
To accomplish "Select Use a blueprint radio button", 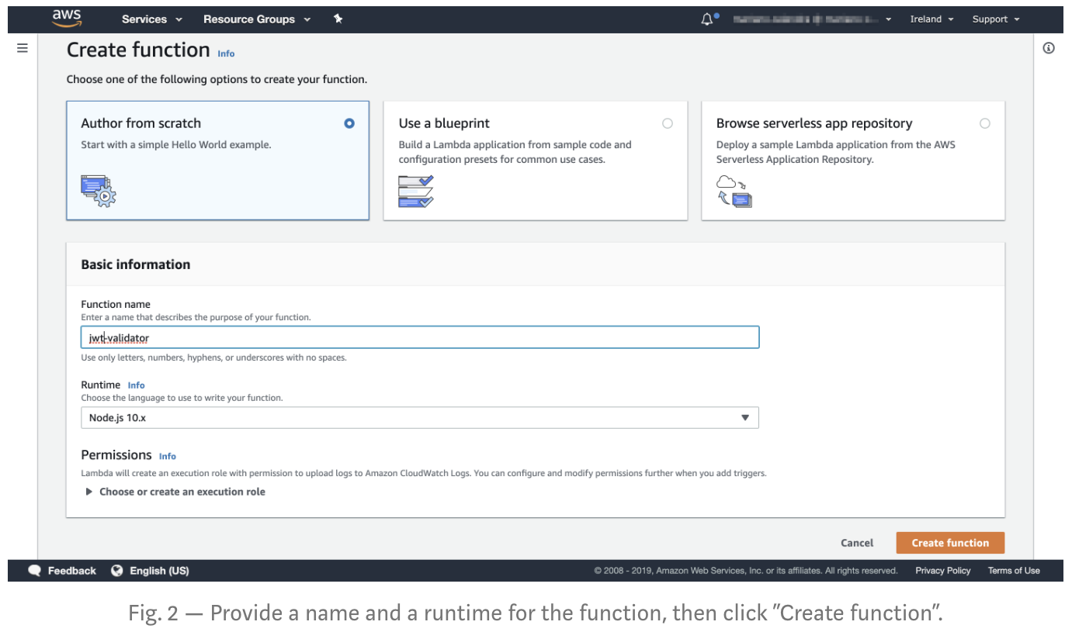I will (668, 123).
